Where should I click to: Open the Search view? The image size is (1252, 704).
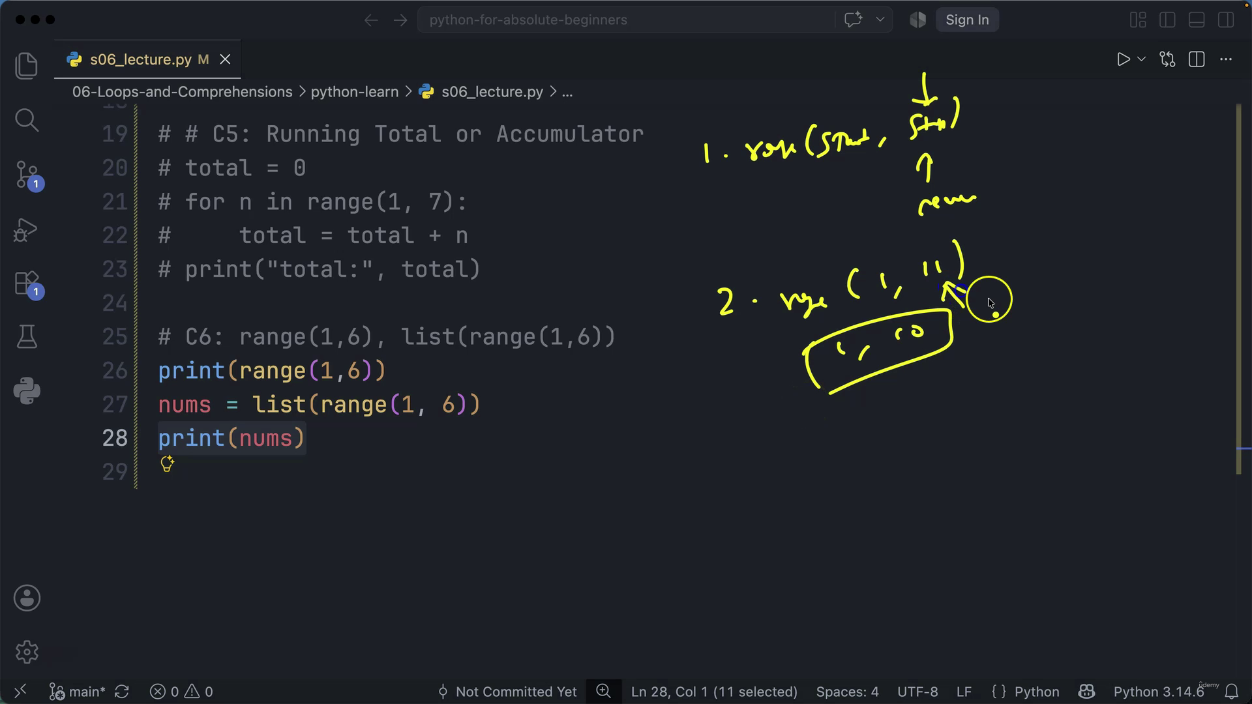(x=27, y=120)
